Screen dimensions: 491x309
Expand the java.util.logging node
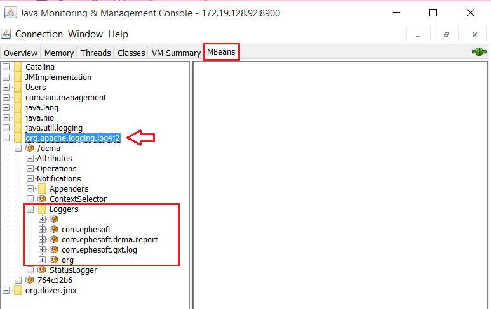click(6, 128)
